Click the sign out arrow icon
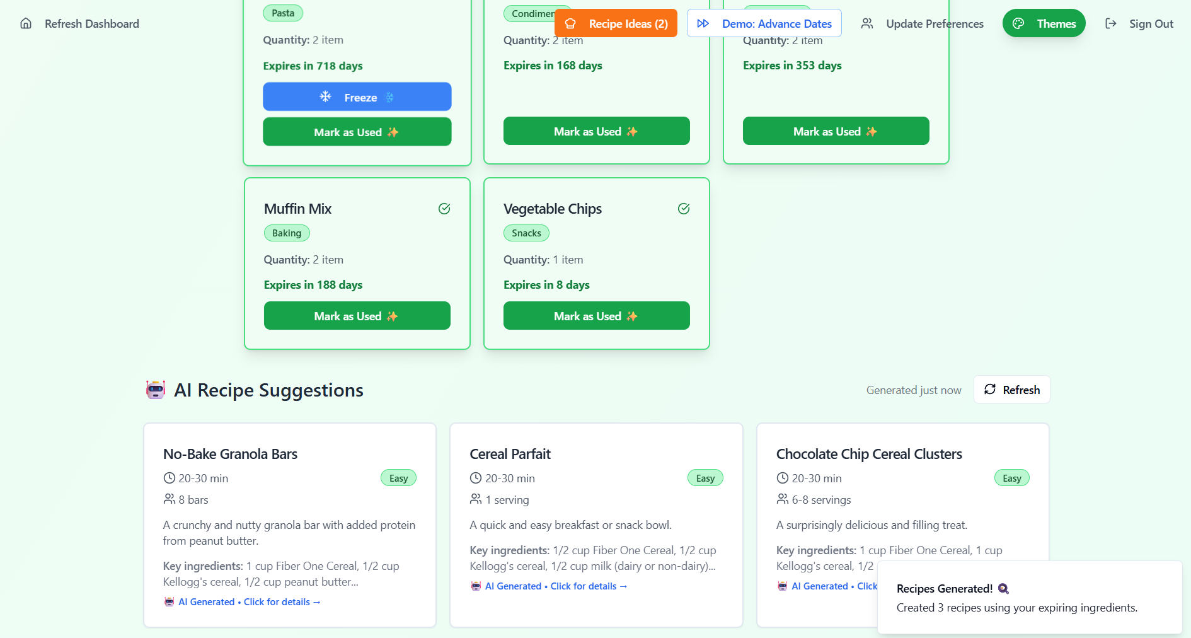The width and height of the screenshot is (1191, 638). point(1111,23)
